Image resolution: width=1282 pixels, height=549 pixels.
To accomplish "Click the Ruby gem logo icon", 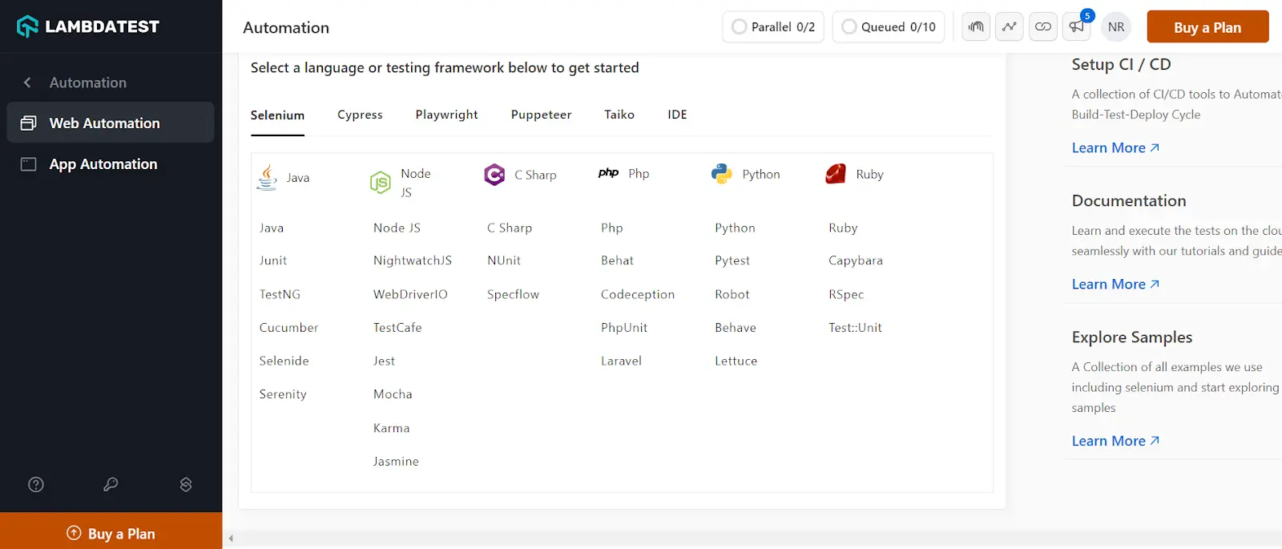I will coord(836,174).
